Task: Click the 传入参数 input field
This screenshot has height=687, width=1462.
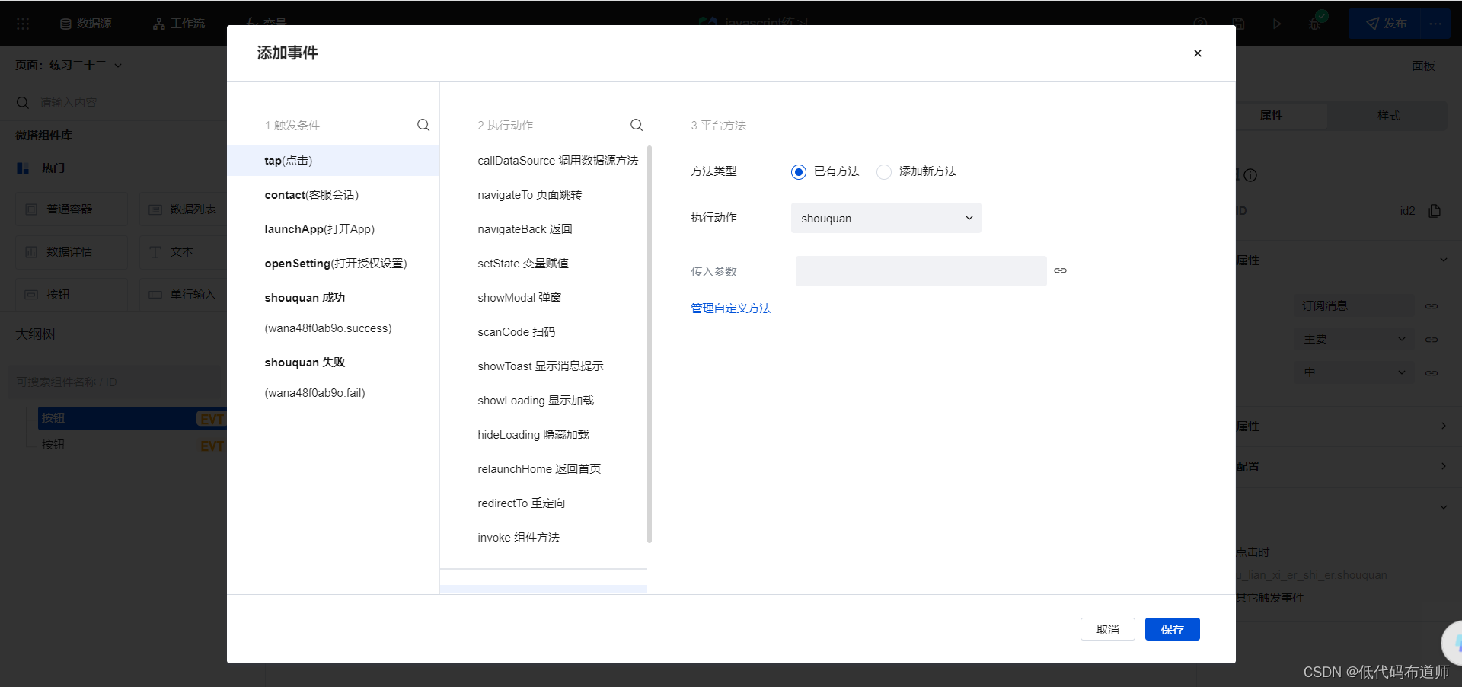Action: 921,271
